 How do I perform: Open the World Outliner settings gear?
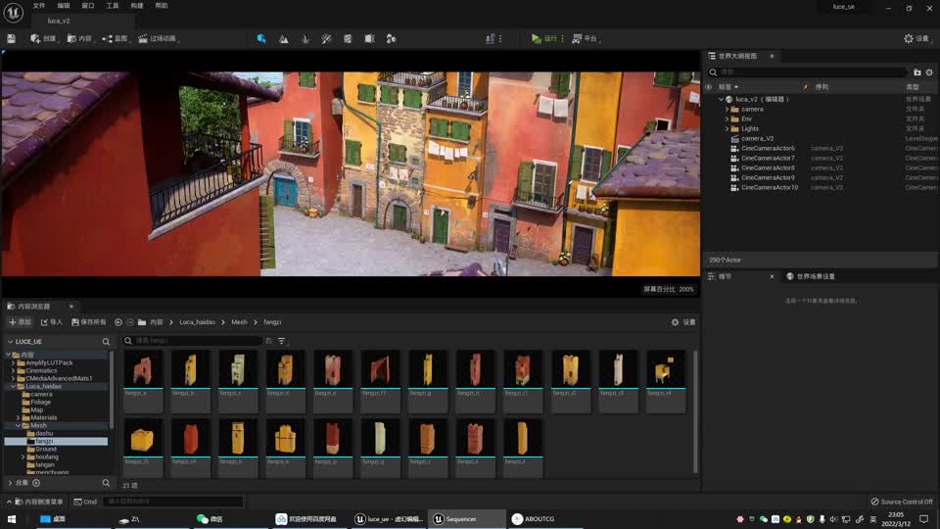click(929, 72)
